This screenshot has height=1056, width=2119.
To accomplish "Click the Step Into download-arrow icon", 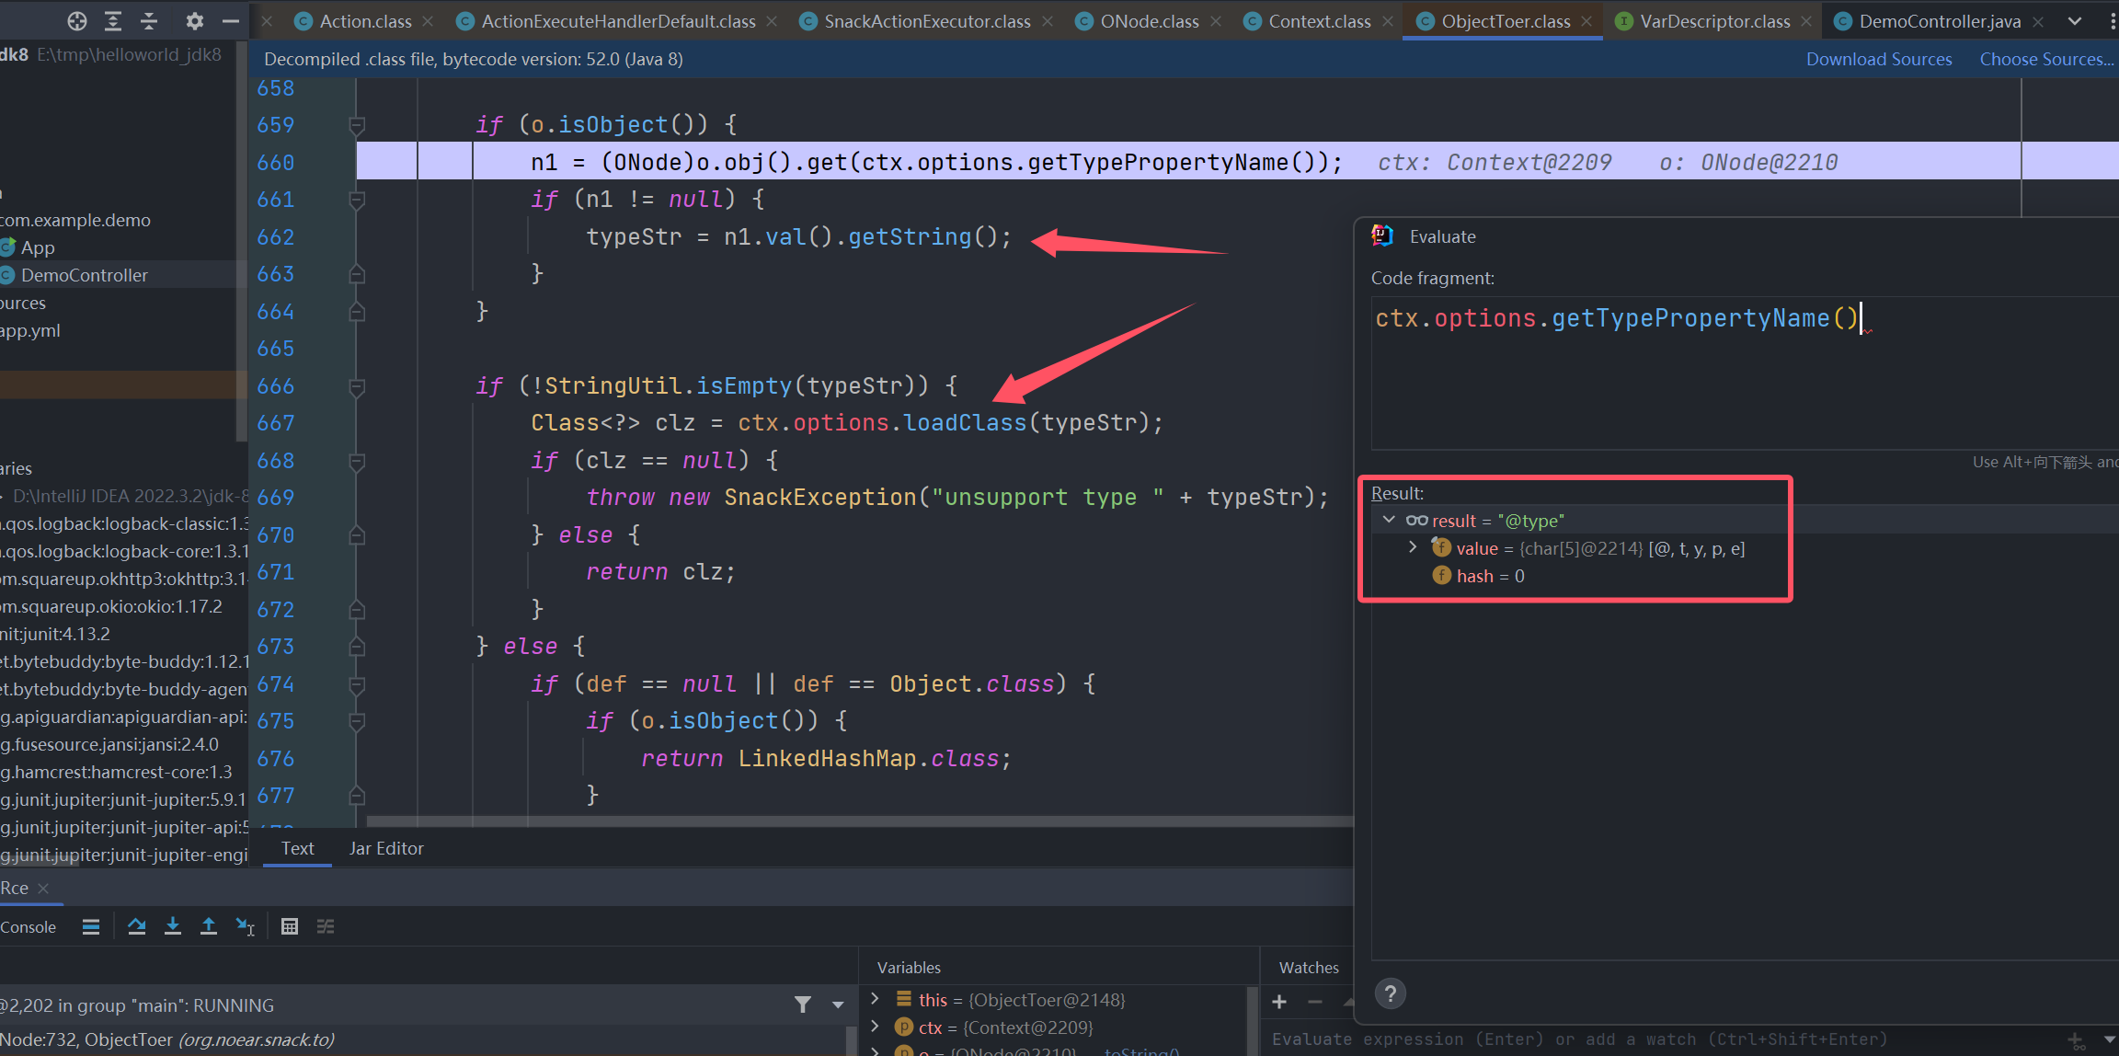I will 173,926.
